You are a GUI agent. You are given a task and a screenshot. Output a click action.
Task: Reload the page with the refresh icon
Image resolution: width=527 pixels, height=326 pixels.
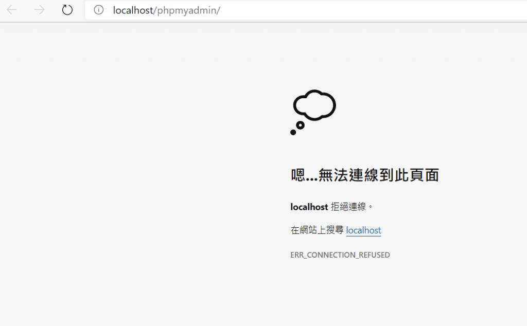click(x=67, y=10)
